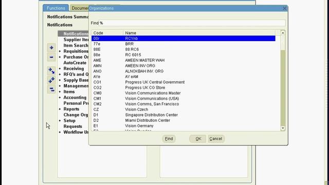Click the Find text input field
Viewport: 329px width, 185px height.
(192, 23)
